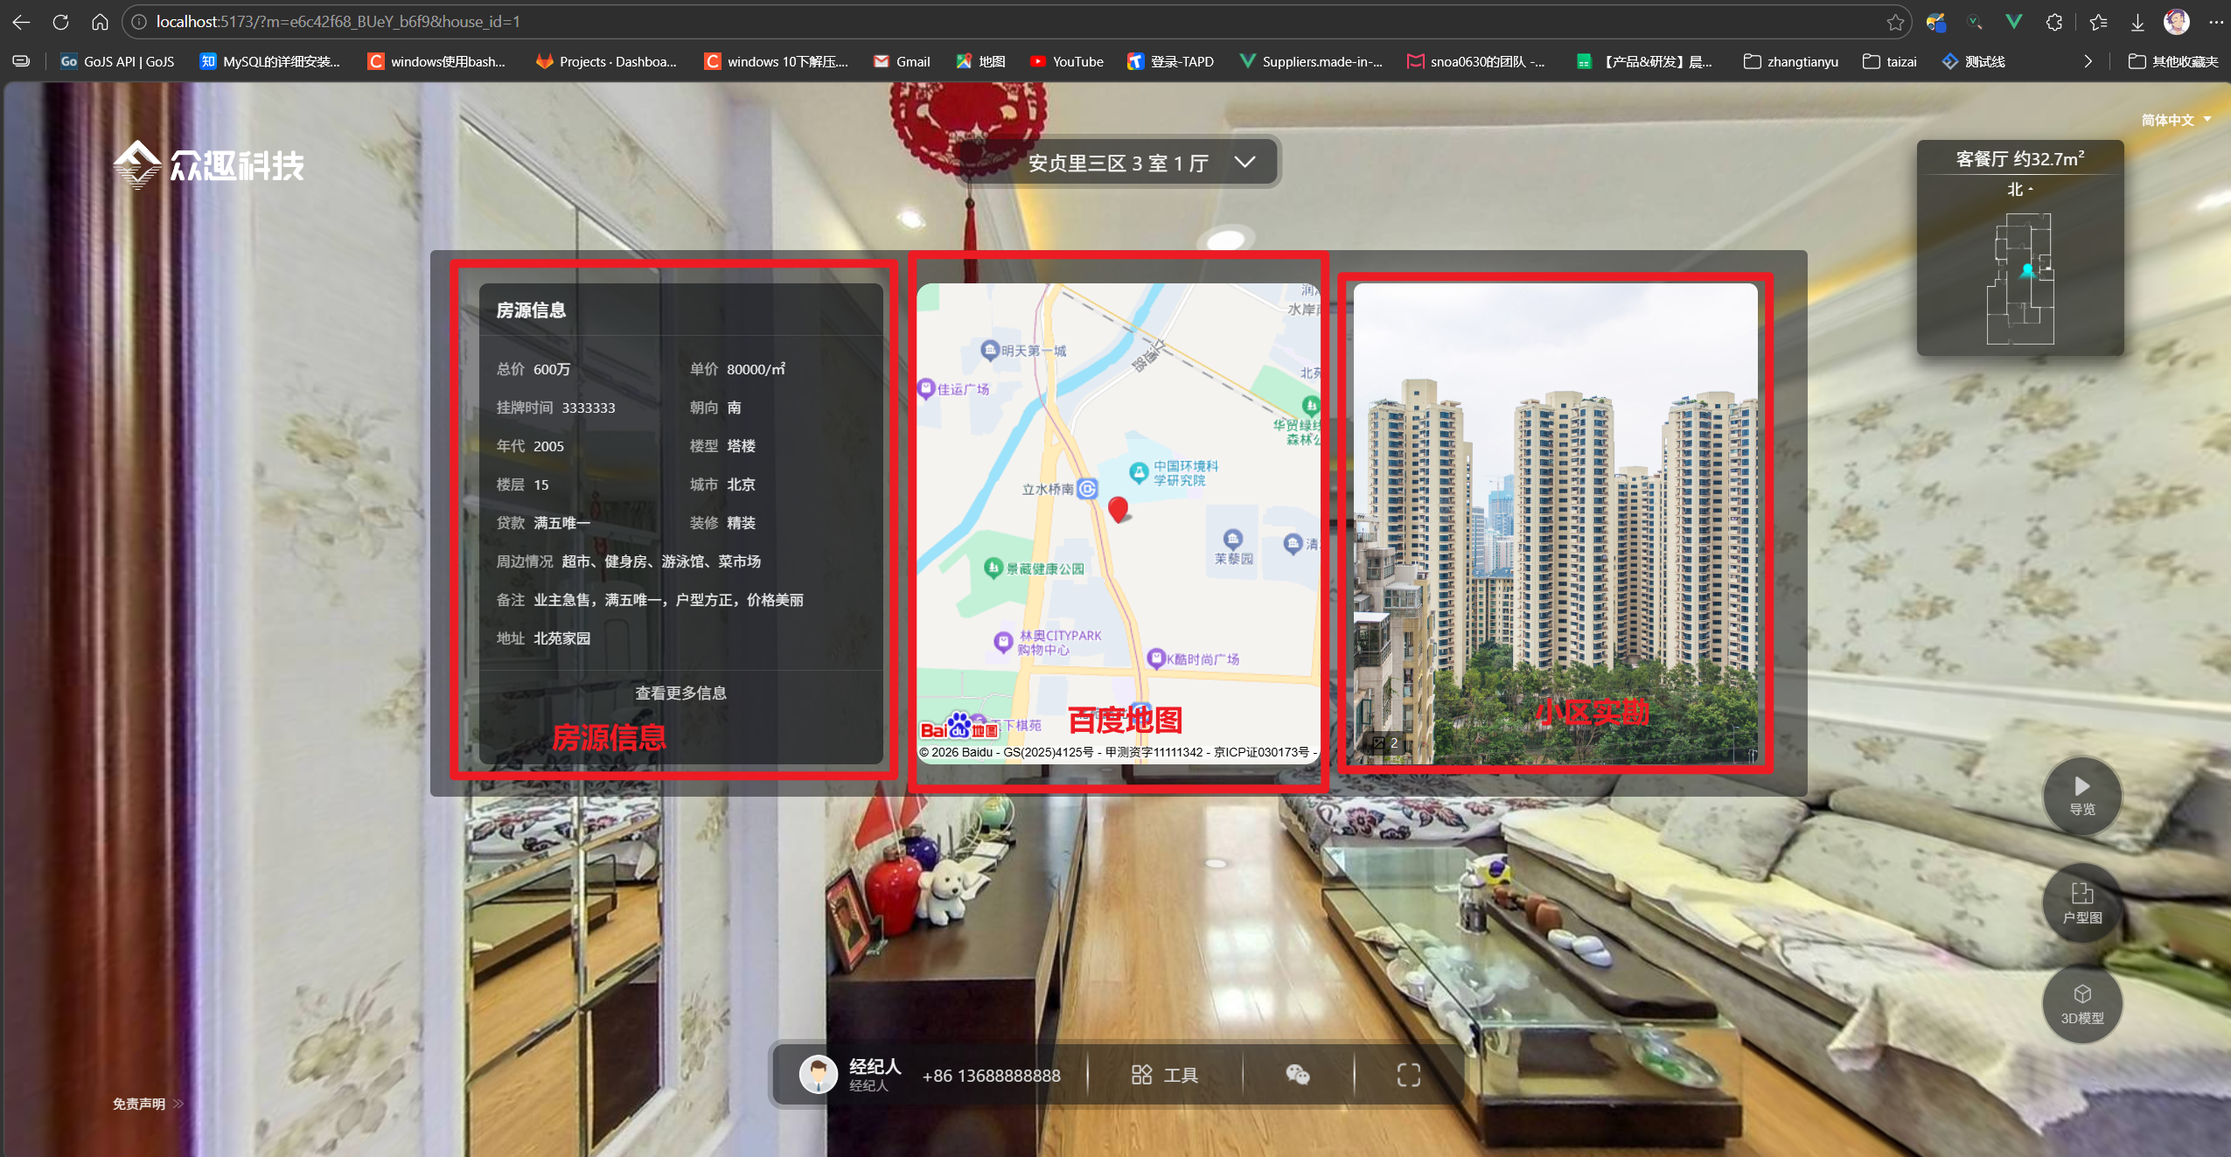
Task: Click the cyan position marker on the minimap
Action: pos(2027,270)
